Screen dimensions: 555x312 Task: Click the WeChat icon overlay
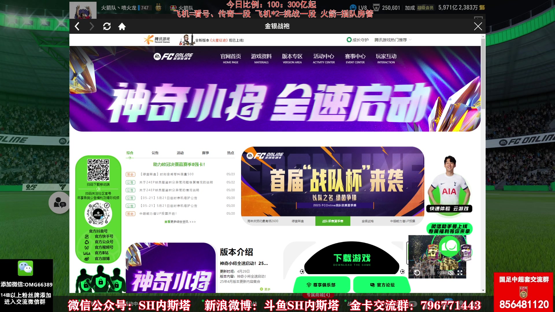25,268
